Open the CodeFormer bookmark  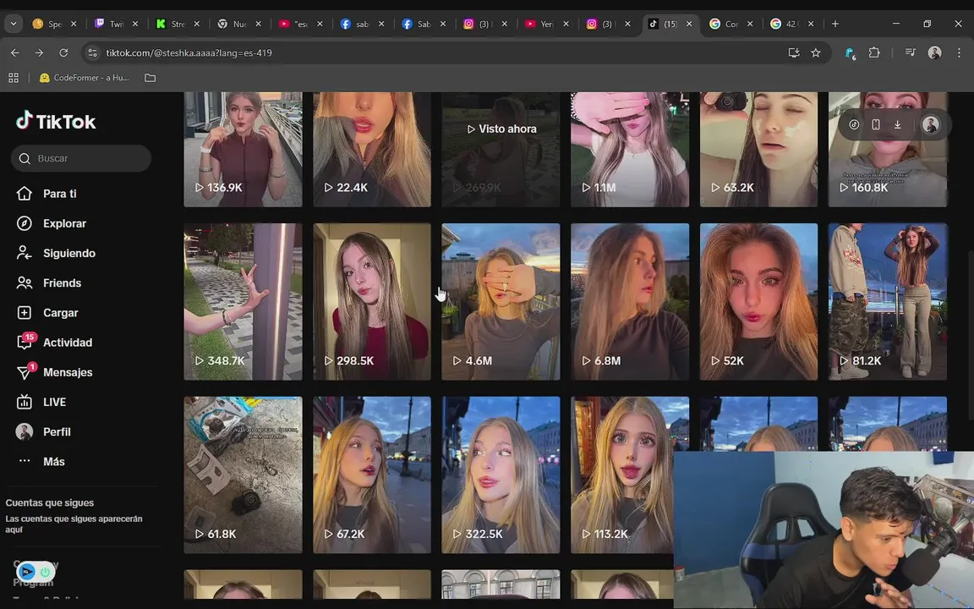coord(85,78)
